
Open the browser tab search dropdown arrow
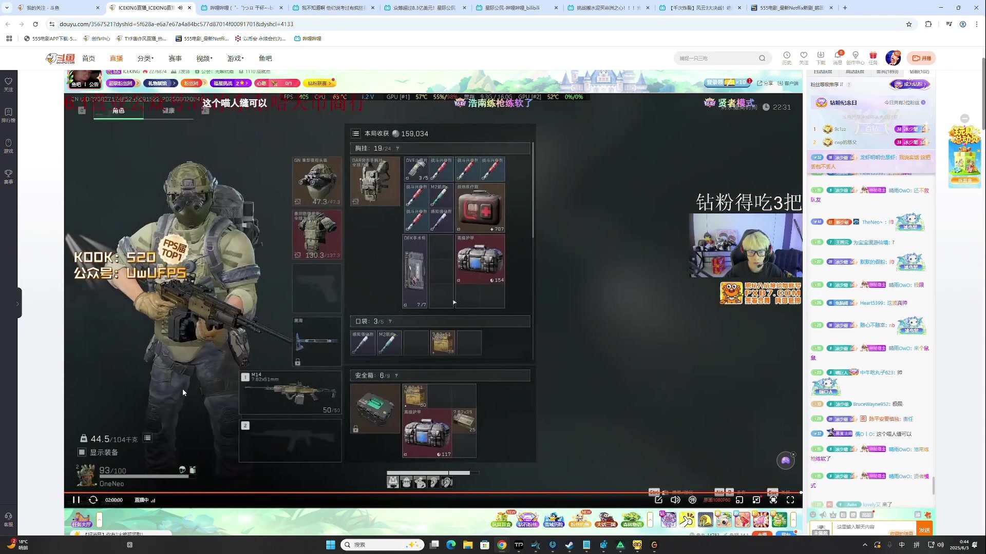click(x=7, y=8)
